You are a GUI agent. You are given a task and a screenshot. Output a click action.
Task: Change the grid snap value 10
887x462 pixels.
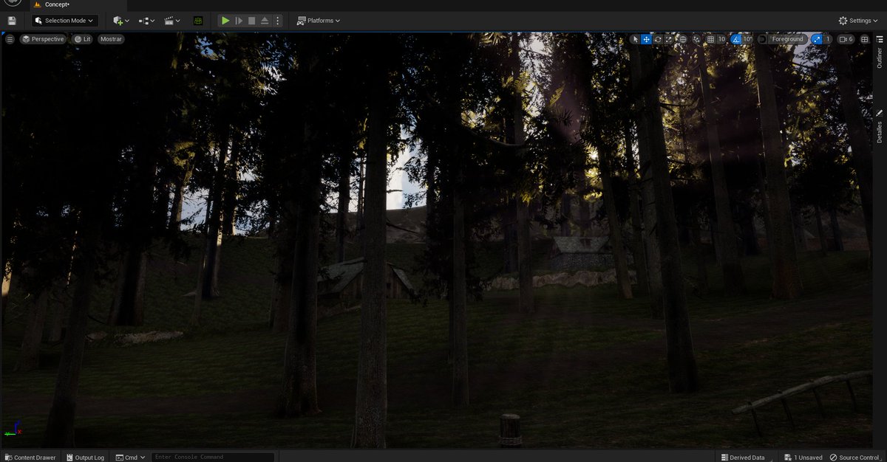[x=722, y=39]
